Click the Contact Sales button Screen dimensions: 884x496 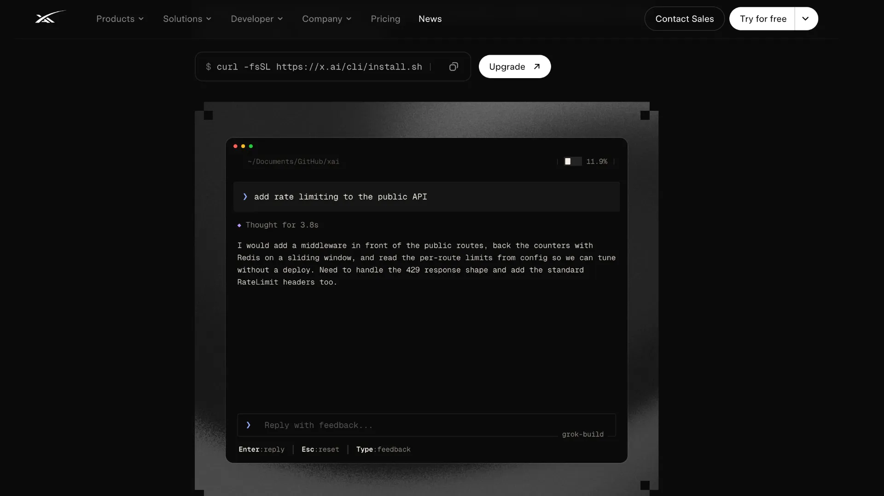[x=685, y=19]
